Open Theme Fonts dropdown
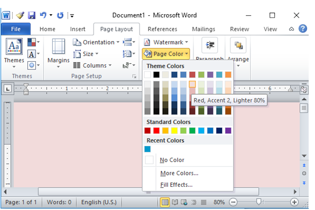 (x=33, y=54)
